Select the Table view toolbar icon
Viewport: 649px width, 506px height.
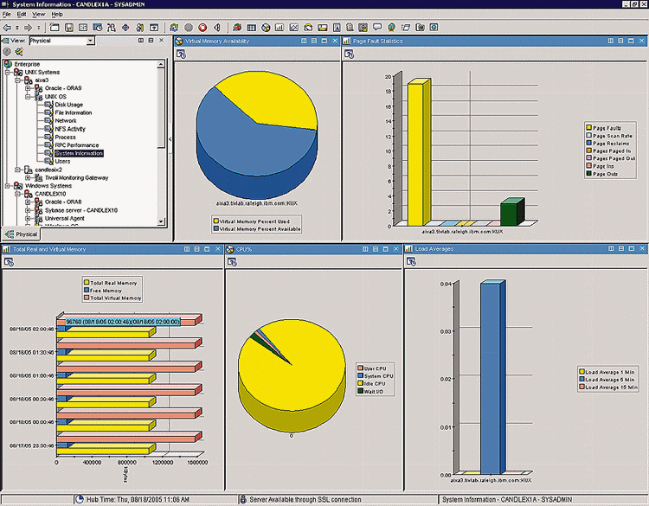point(251,28)
